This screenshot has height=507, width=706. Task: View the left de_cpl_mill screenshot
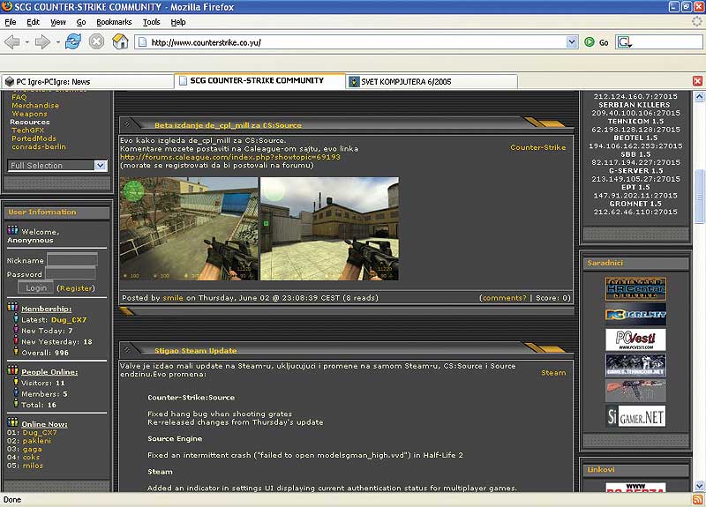point(189,228)
